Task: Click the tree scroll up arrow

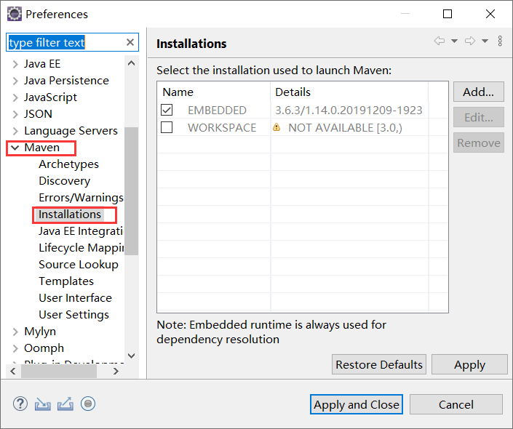Action: pos(131,63)
